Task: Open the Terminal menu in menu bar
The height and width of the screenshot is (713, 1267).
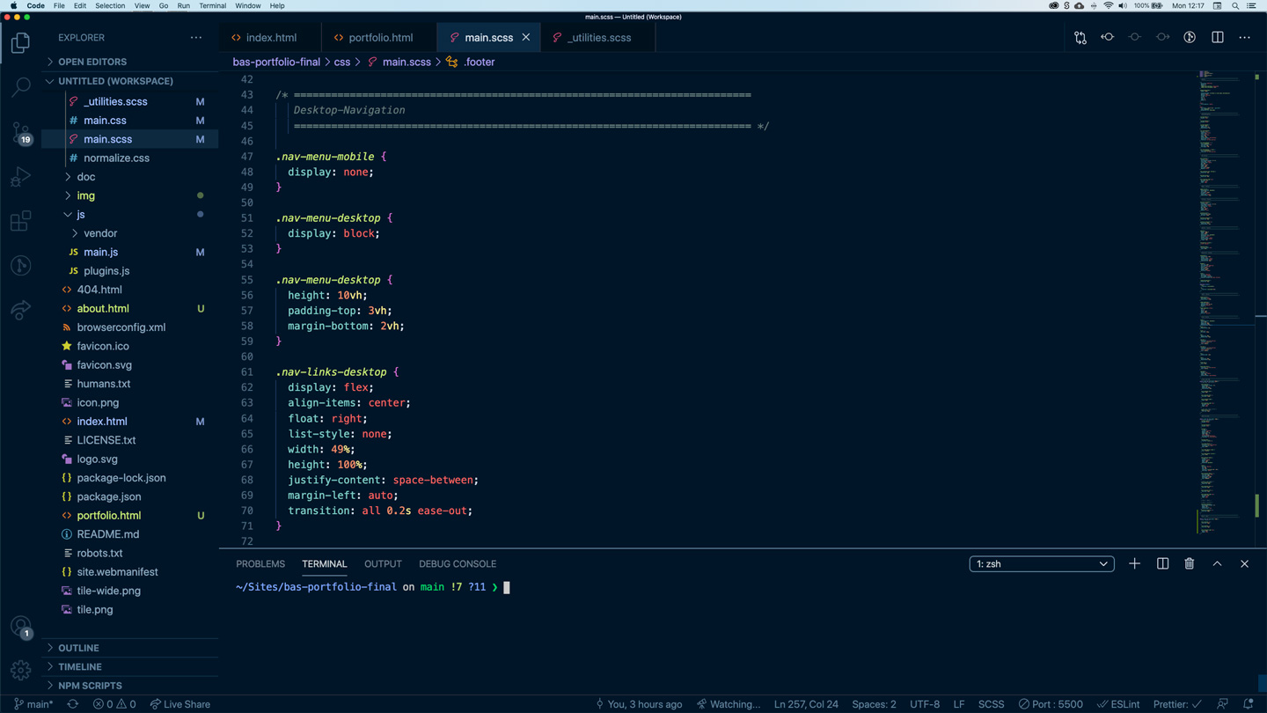Action: tap(212, 5)
